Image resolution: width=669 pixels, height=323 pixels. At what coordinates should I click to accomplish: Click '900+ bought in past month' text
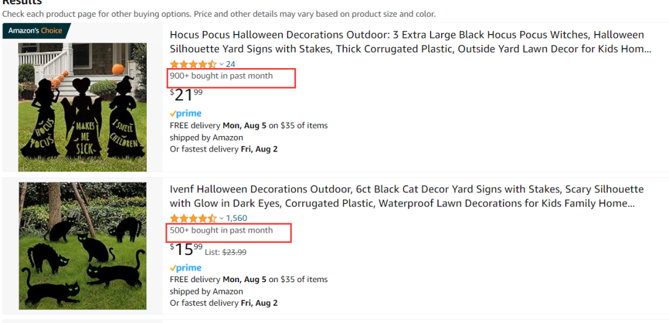coord(221,76)
